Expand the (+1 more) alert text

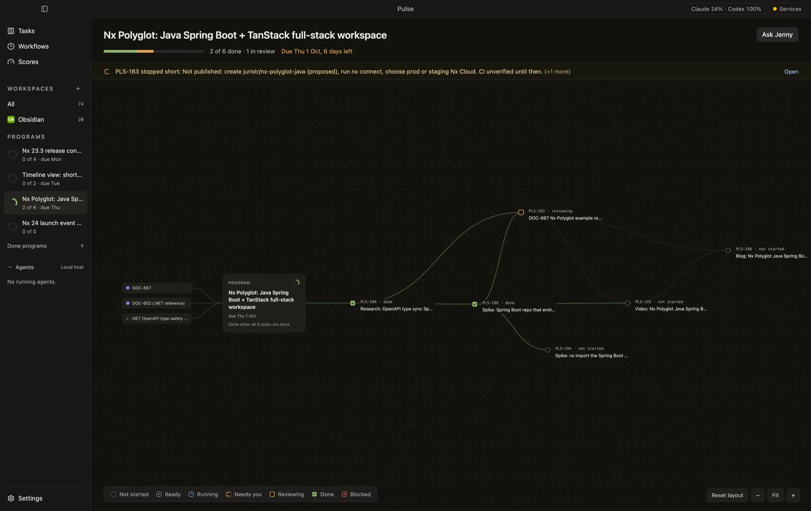point(557,72)
